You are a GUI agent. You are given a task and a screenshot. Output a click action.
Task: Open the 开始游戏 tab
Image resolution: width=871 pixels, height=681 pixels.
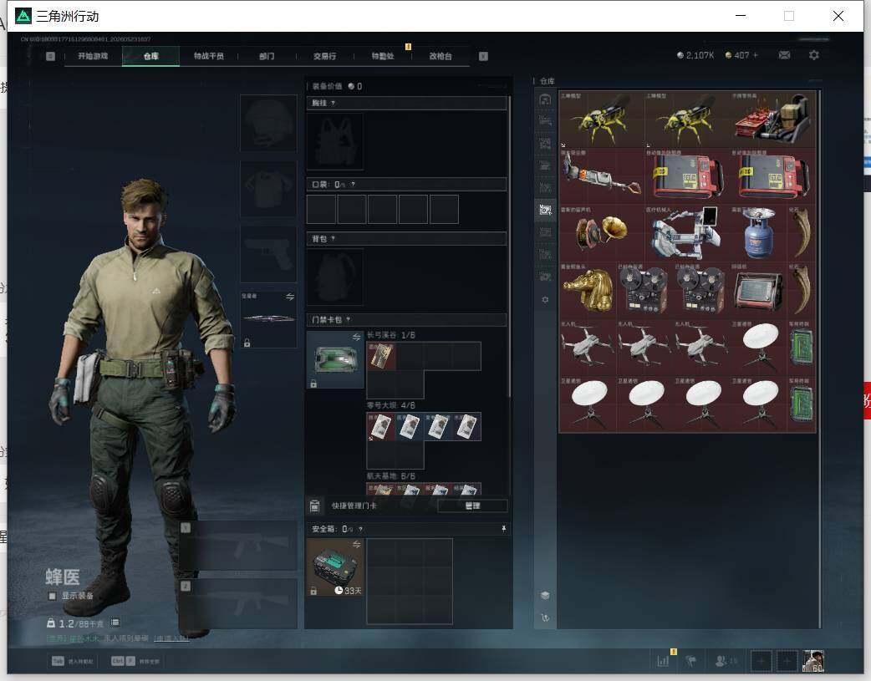[93, 56]
